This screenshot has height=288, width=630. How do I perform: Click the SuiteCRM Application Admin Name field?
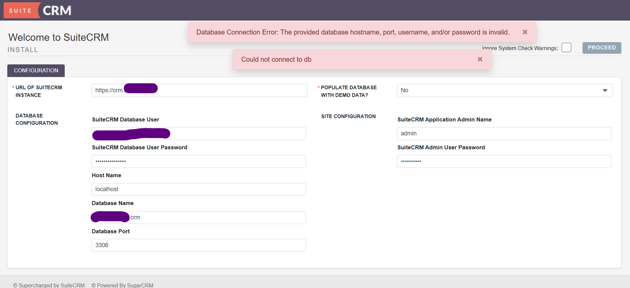click(x=504, y=134)
